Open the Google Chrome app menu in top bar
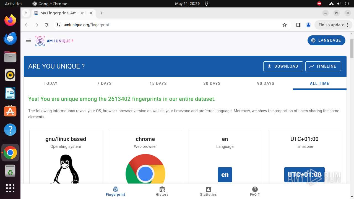Viewport: 354px width, 199px height. point(50,4)
